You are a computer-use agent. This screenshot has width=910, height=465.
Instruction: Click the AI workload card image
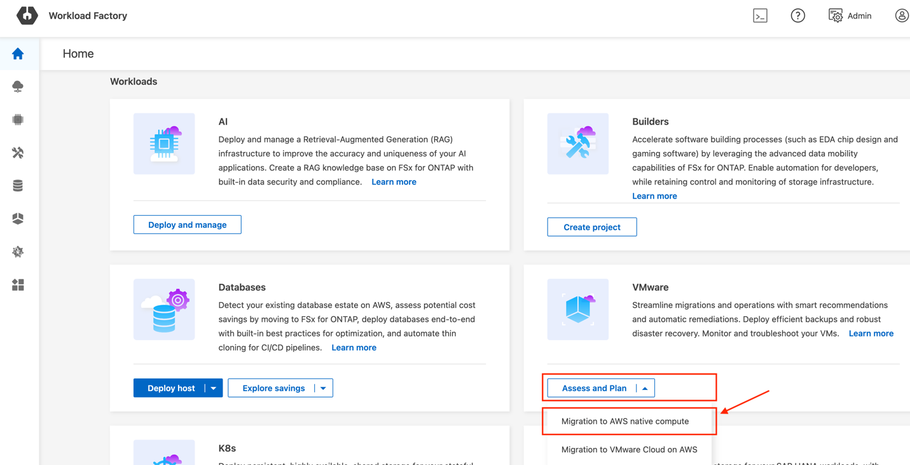point(164,144)
